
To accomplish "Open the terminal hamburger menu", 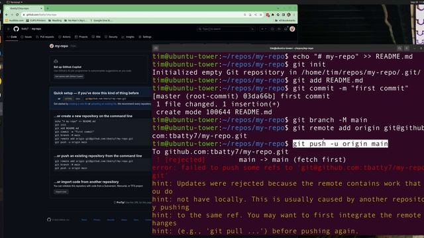I will pos(407,48).
